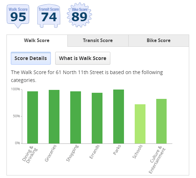Switch to the Transit Score tab

point(98,41)
